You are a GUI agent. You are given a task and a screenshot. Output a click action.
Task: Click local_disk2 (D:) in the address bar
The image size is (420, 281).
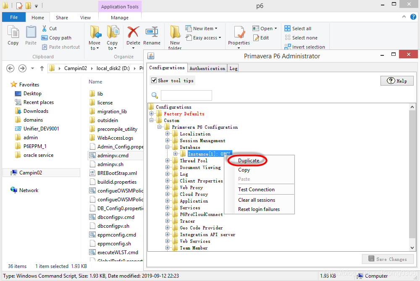(113, 68)
